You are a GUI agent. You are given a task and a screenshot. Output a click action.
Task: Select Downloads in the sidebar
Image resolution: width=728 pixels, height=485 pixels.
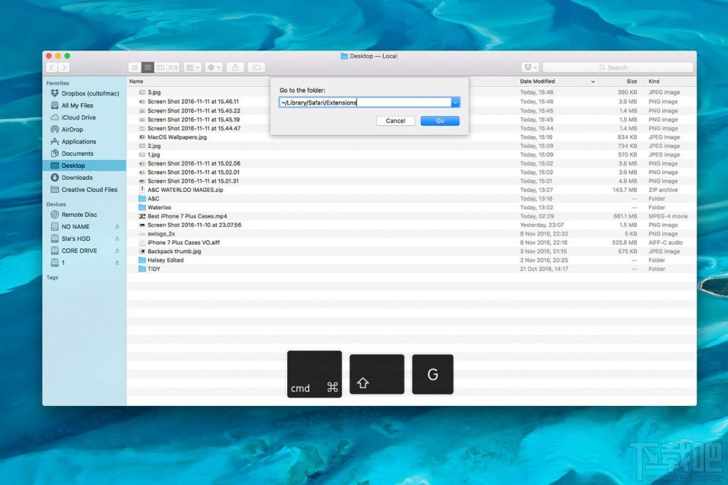coord(77,178)
